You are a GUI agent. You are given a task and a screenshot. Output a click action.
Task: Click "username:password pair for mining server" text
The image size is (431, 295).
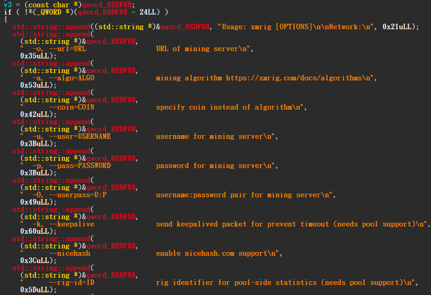point(238,195)
